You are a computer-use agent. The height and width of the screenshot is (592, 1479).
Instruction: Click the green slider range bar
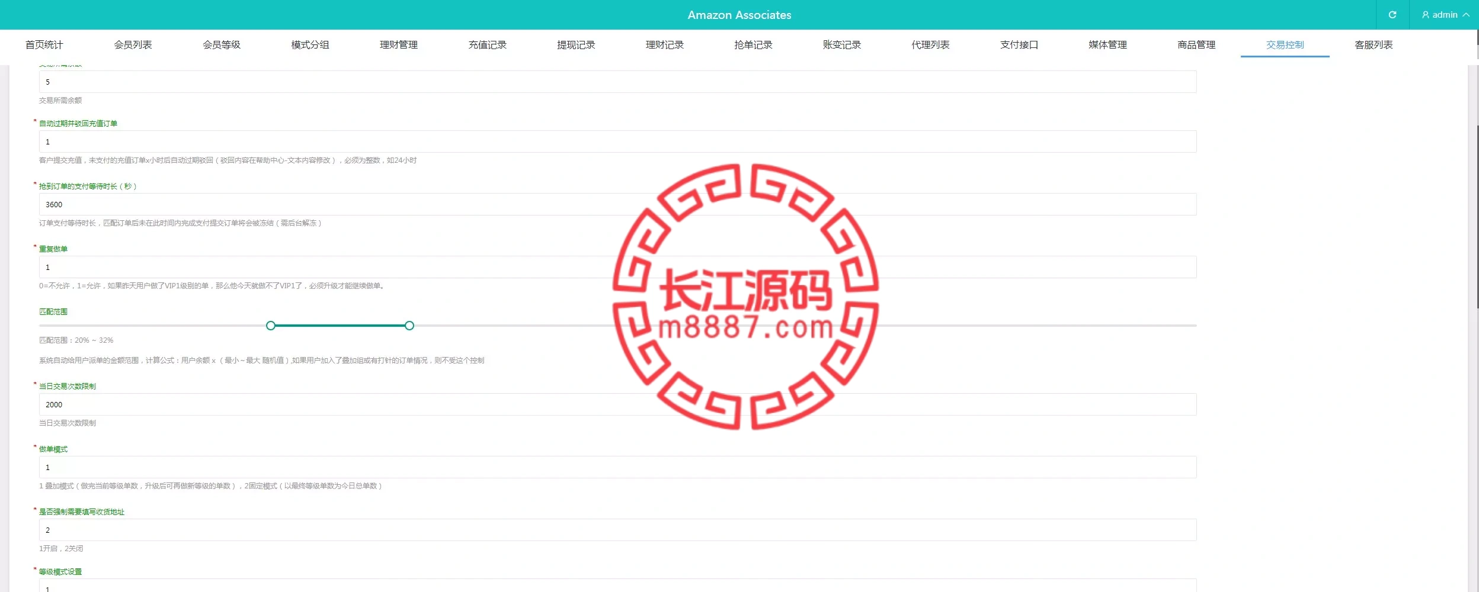[340, 326]
